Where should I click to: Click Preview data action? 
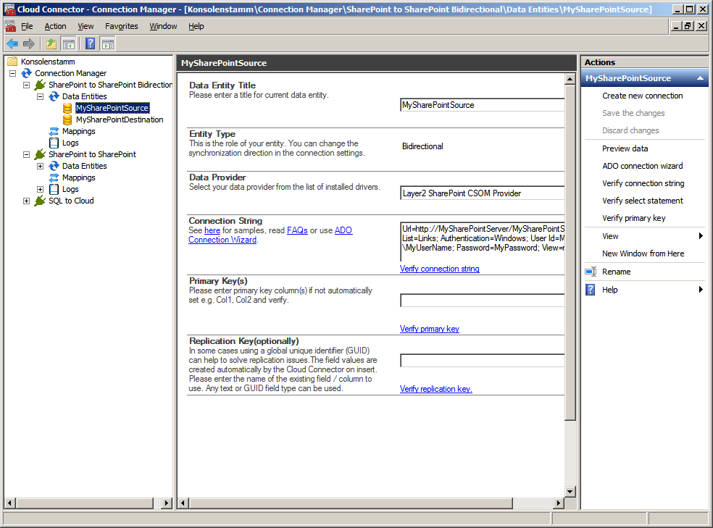(625, 148)
